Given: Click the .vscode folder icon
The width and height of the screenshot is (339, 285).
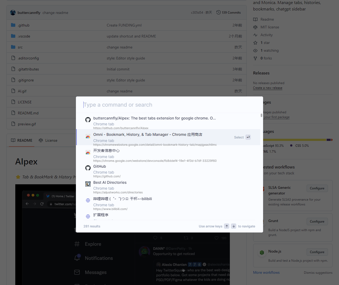Looking at the screenshot, I should click(13, 36).
